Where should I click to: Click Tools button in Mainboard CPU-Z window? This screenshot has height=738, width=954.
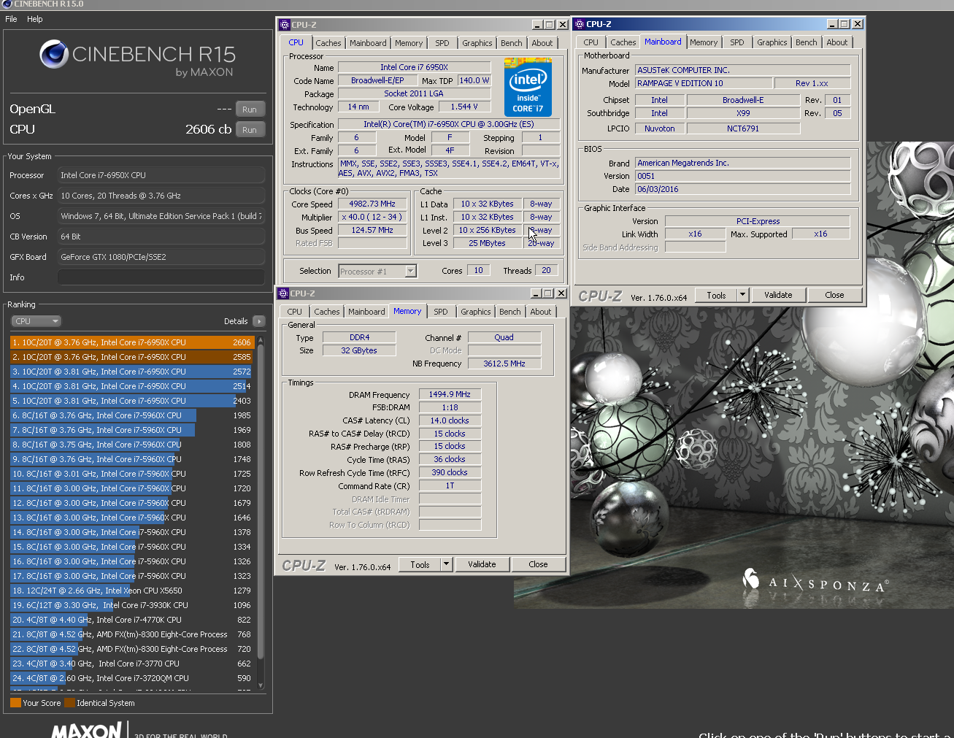click(x=716, y=296)
